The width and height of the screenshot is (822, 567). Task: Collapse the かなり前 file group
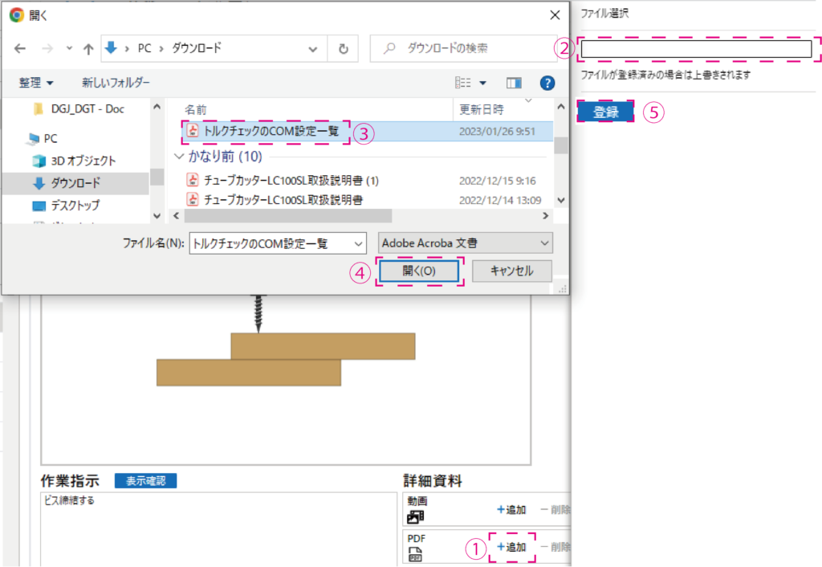(179, 157)
